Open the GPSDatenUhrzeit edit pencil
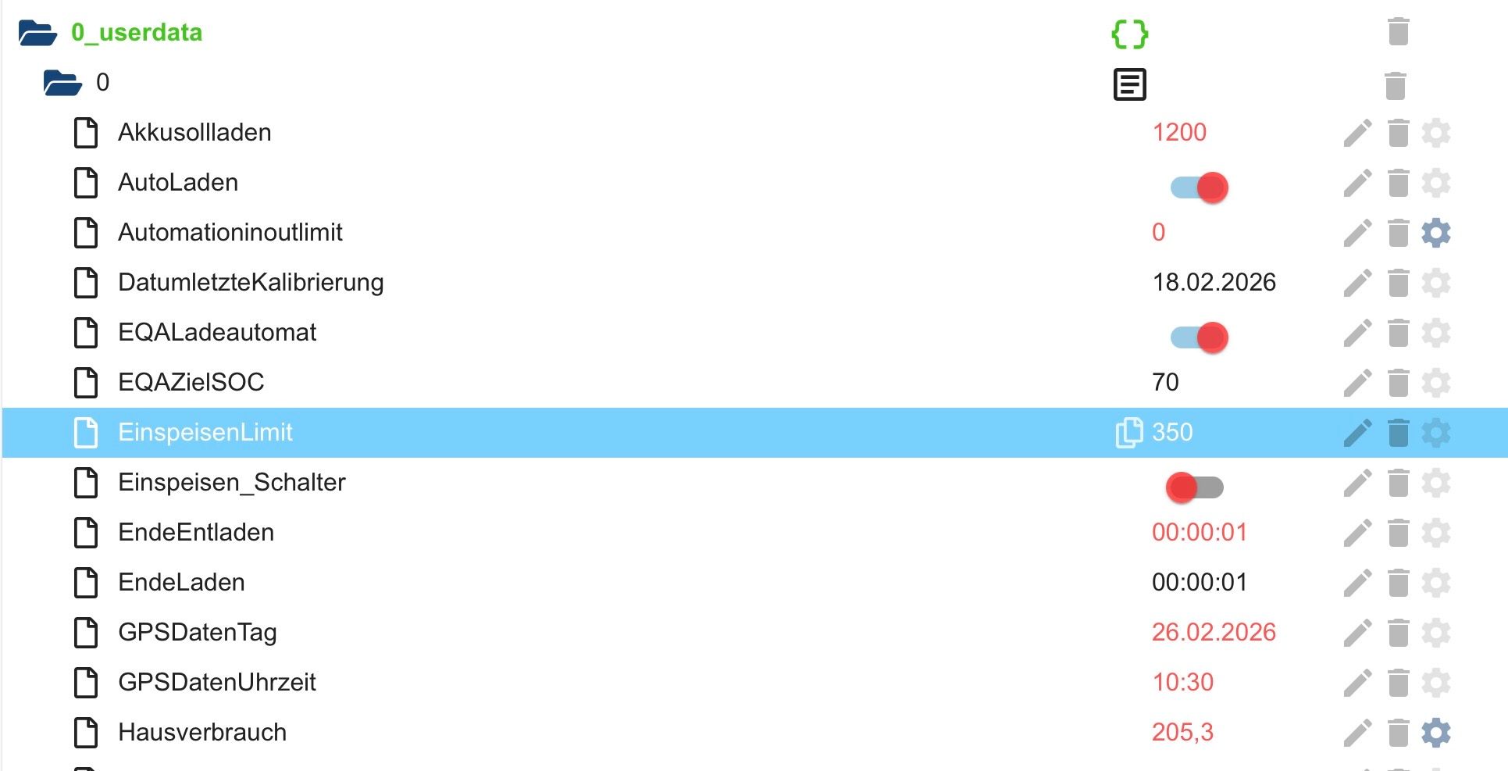Viewport: 1508px width, 771px height. [1357, 683]
